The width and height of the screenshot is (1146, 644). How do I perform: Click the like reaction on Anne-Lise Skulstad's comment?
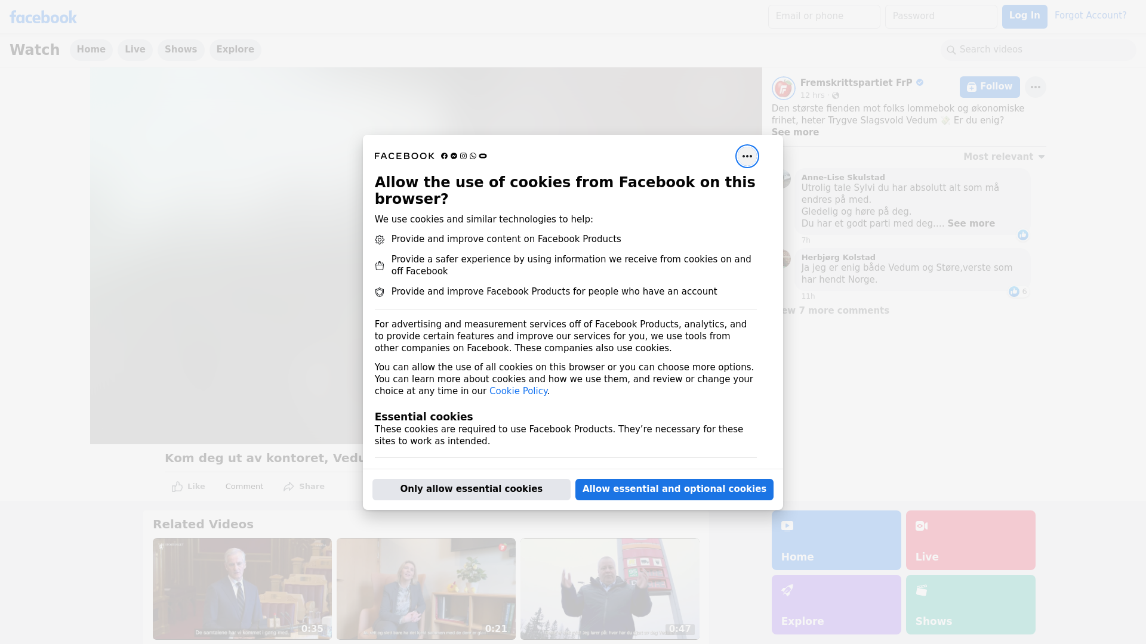[x=1022, y=235]
